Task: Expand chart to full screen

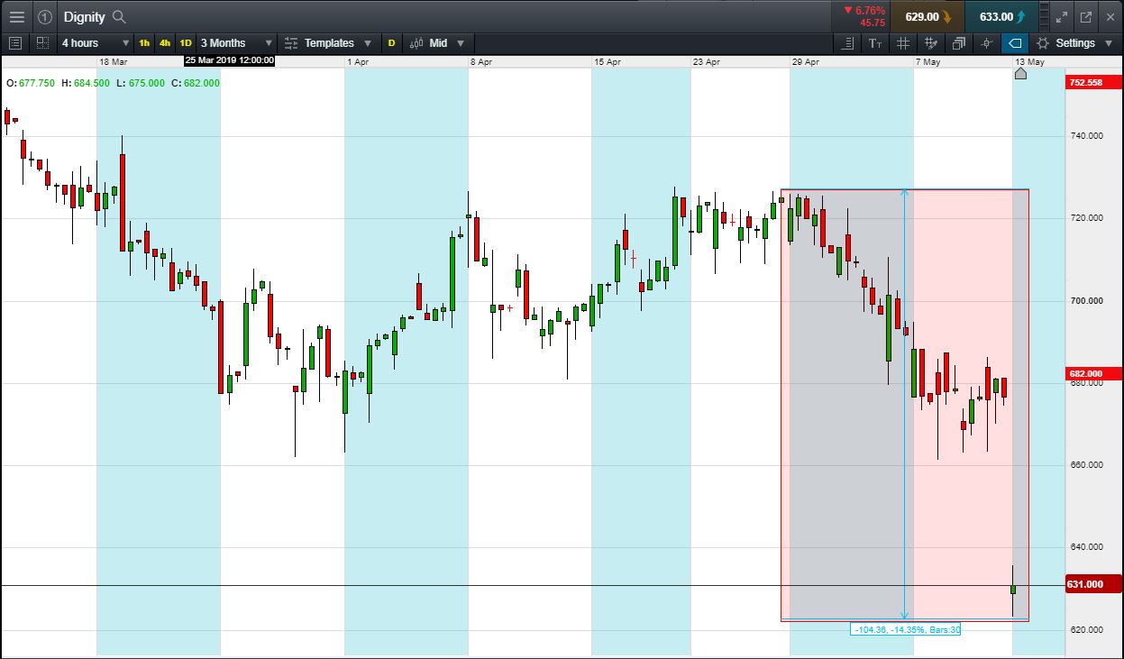Action: (x=1062, y=17)
